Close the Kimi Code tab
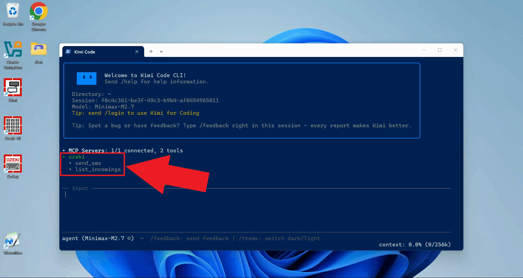 pyautogui.click(x=137, y=52)
